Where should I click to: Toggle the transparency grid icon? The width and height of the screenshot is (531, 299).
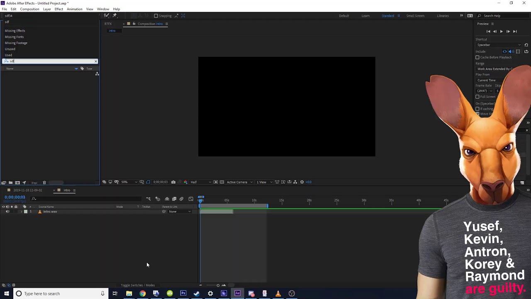coord(222,182)
